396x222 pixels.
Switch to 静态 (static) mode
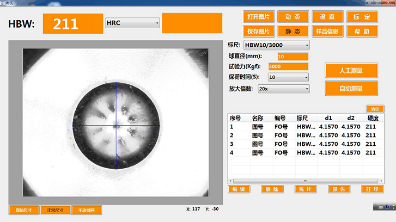point(293,31)
